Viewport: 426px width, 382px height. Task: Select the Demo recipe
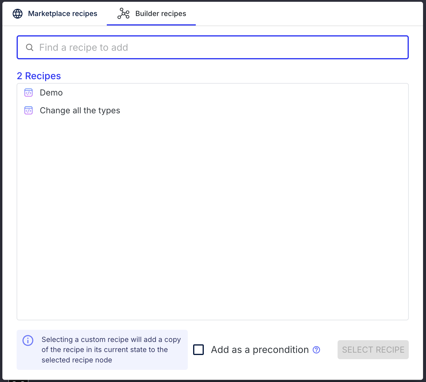pos(213,93)
